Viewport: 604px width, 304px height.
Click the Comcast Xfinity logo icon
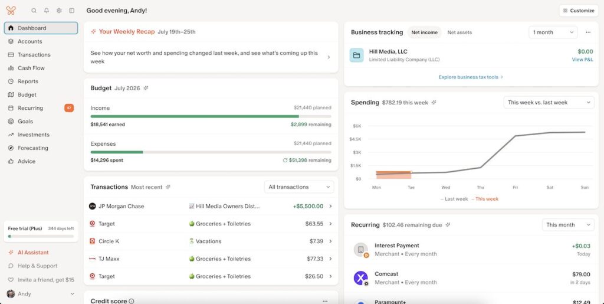(x=361, y=278)
